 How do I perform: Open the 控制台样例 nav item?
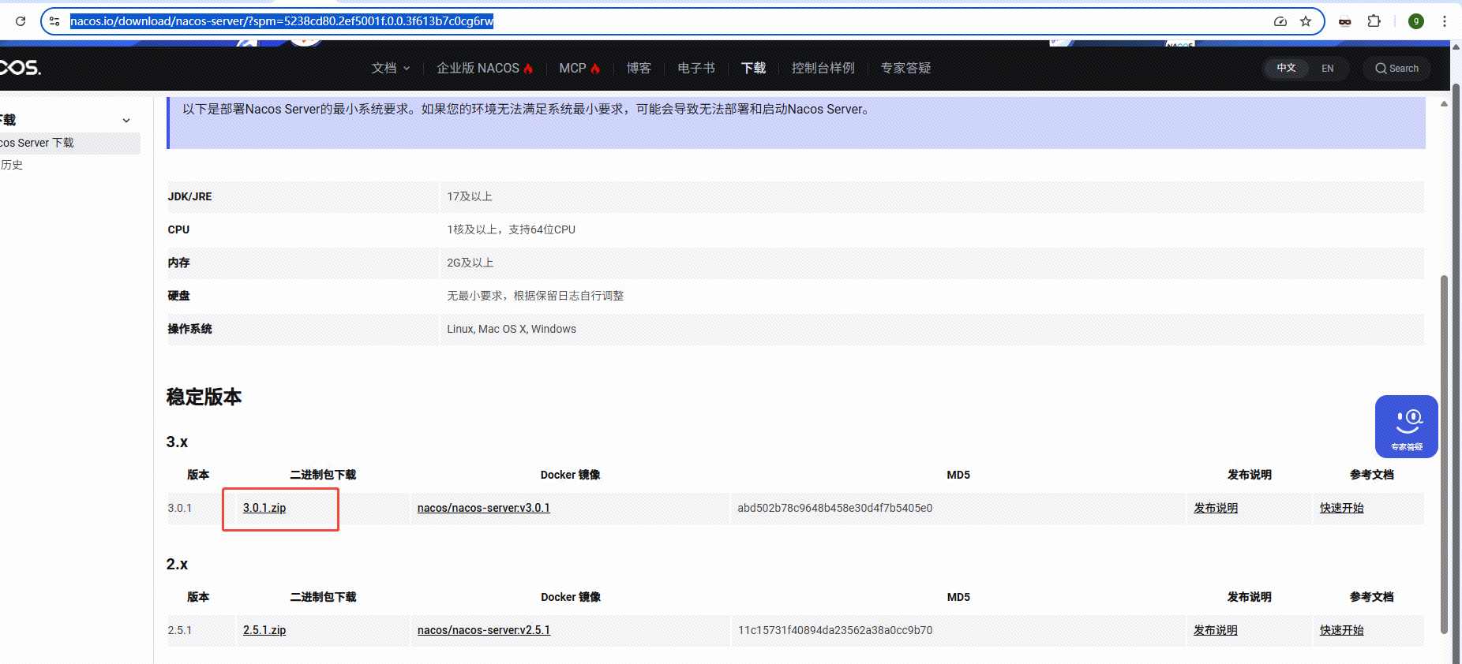pyautogui.click(x=823, y=69)
